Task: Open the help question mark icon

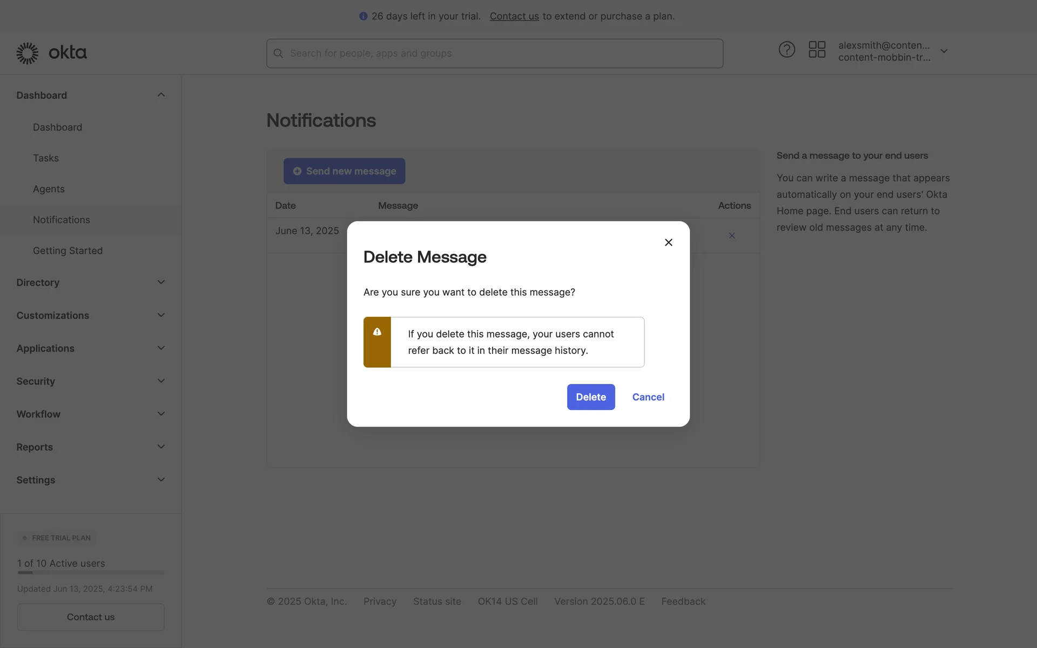Action: click(786, 50)
